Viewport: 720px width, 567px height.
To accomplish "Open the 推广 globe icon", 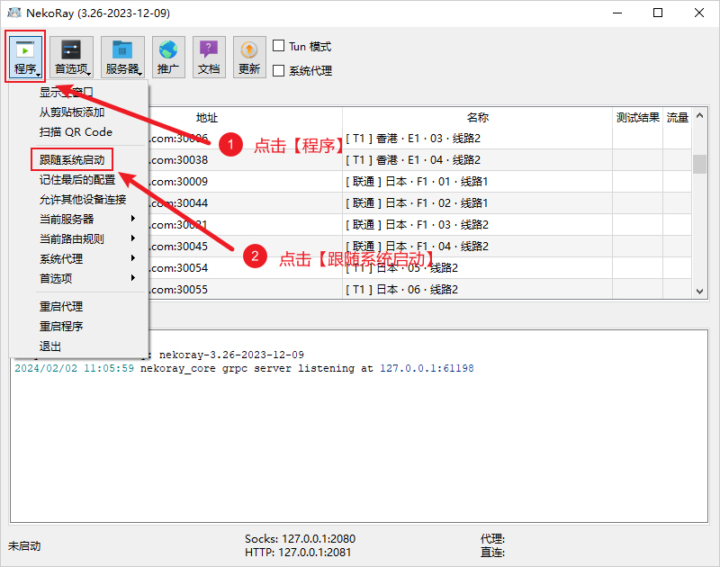I will tap(168, 56).
